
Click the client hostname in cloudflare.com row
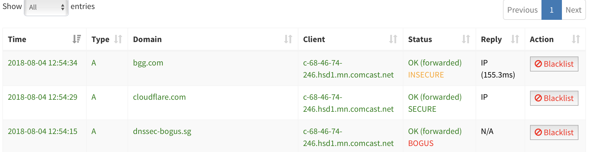tap(348, 103)
